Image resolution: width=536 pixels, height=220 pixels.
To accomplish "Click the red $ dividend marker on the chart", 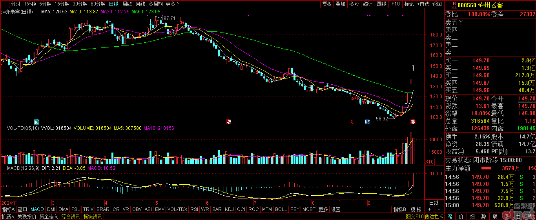I will click(x=352, y=122).
